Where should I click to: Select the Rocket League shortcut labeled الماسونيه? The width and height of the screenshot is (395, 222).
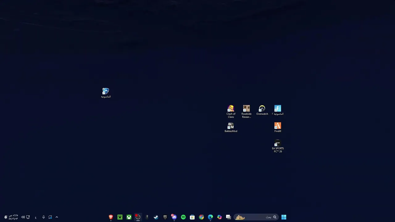coord(106,93)
